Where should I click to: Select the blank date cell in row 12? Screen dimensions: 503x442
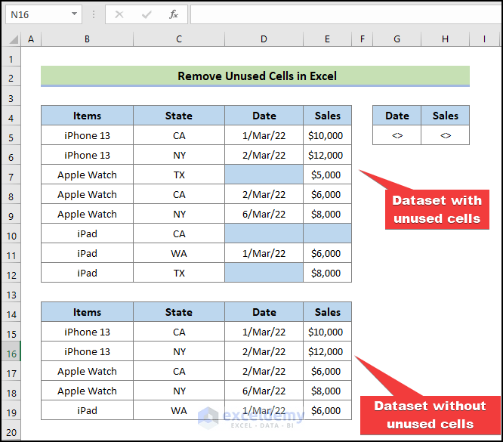point(264,273)
